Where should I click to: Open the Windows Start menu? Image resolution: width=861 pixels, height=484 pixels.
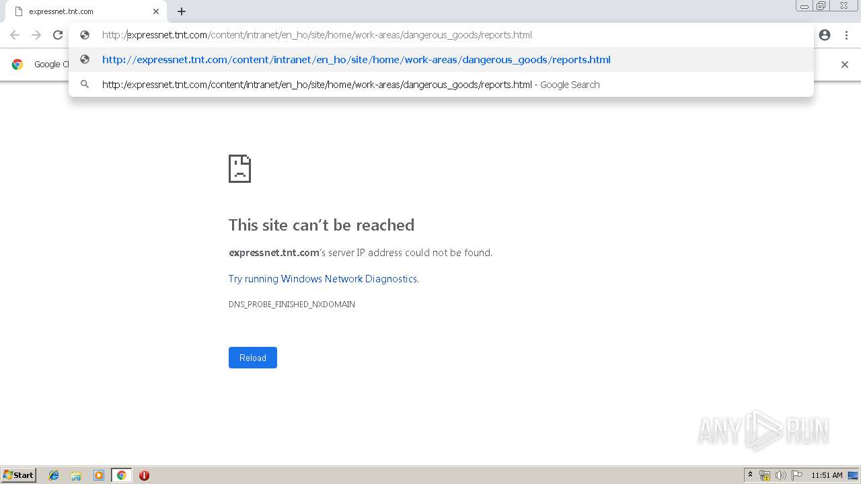tap(19, 475)
